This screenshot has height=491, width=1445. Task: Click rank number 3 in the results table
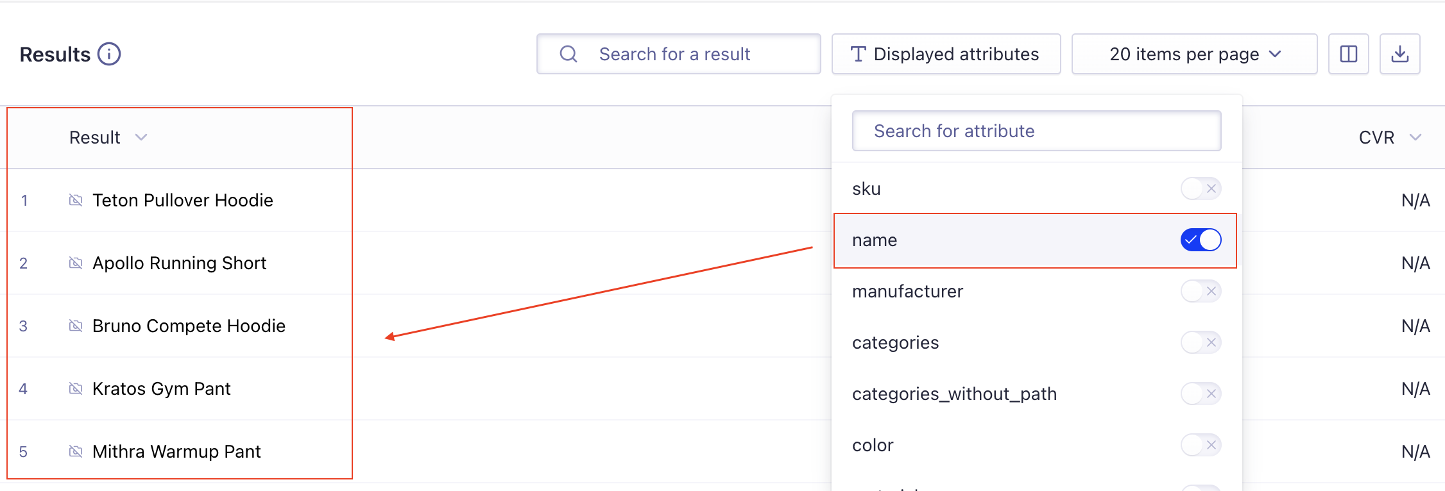[x=24, y=326]
